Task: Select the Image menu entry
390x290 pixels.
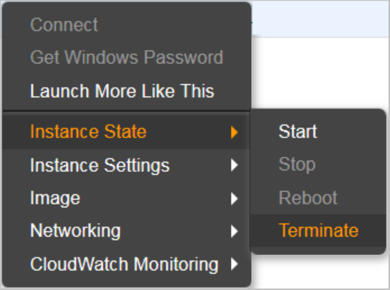Action: [x=55, y=198]
